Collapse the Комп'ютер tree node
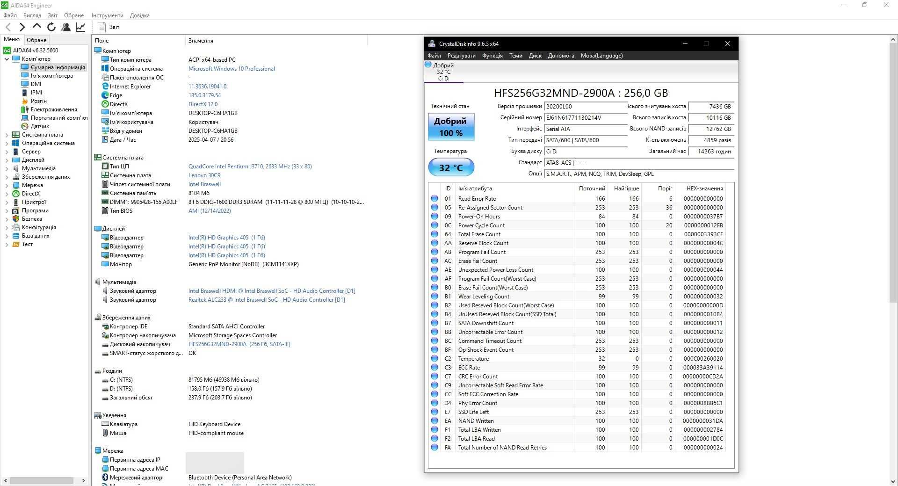 [x=7, y=59]
